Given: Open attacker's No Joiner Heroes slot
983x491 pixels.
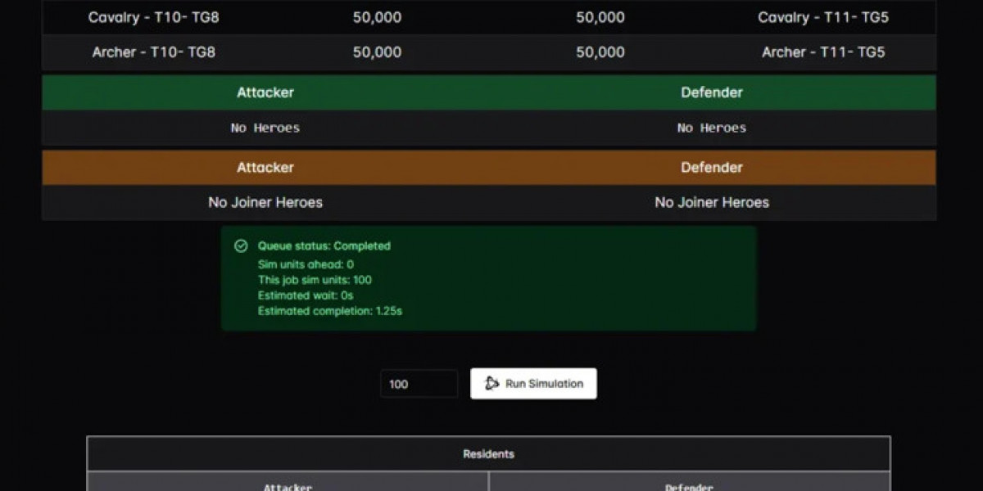Looking at the screenshot, I should point(265,202).
